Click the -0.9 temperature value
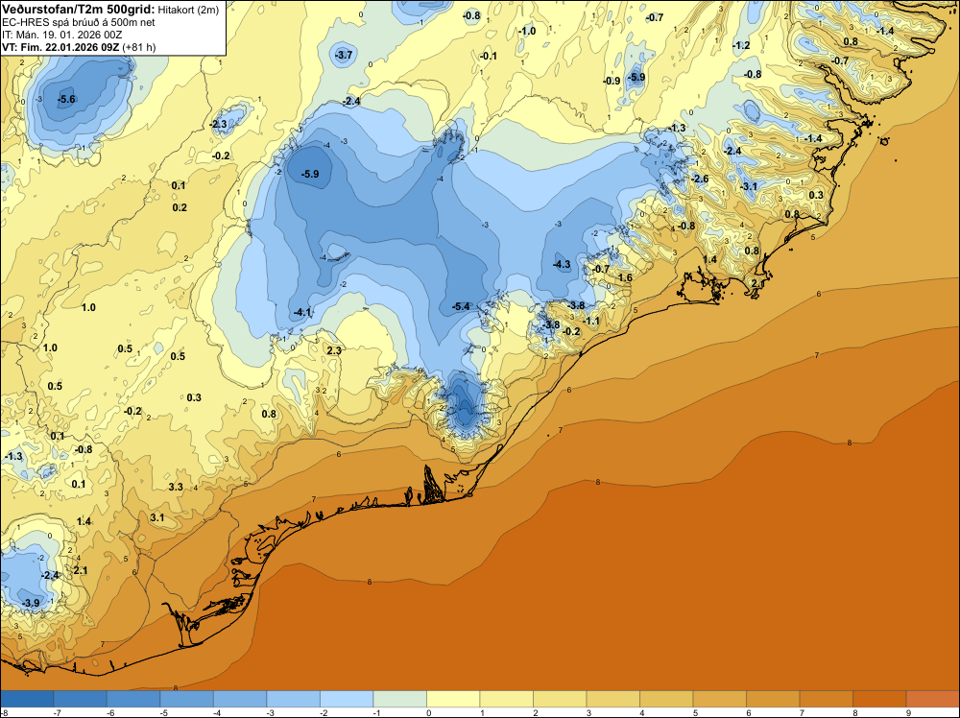 point(612,81)
